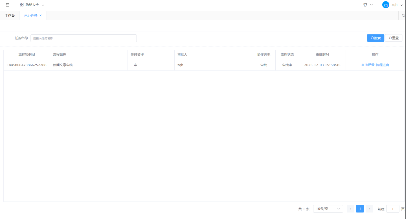Click the refresh icon at tab bar right
406x219 pixels.
[x=403, y=16]
